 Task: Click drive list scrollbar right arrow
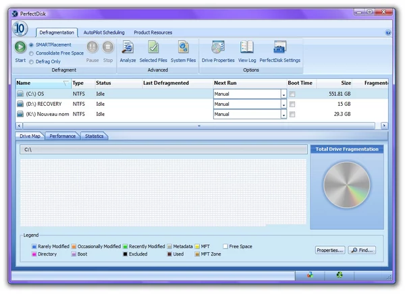[x=384, y=125]
